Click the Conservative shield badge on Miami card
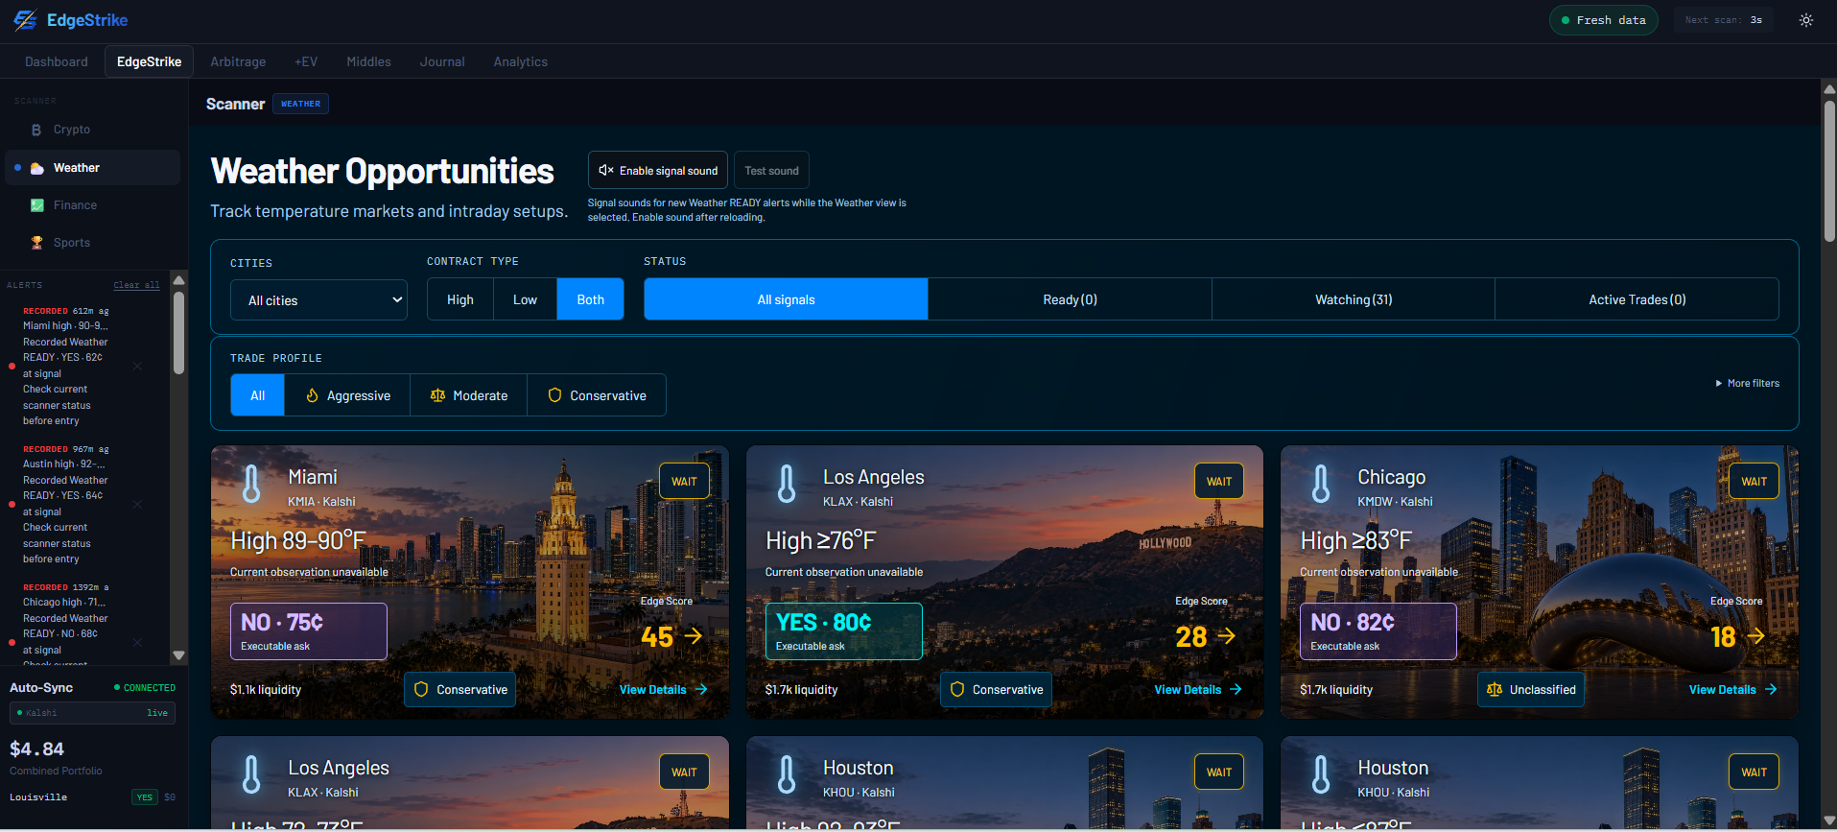 (459, 690)
